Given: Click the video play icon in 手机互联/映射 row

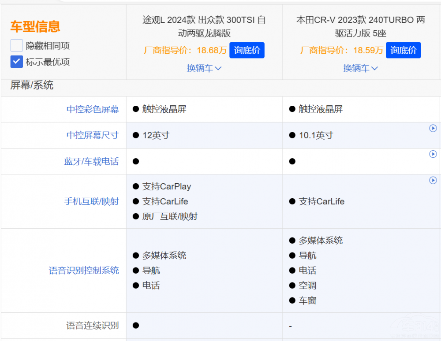Looking at the screenshot, I should tap(433, 180).
